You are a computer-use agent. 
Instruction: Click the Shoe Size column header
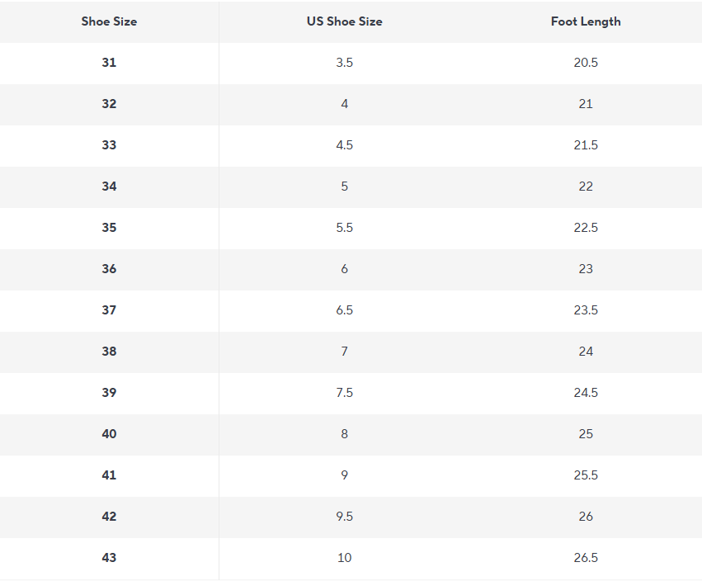pyautogui.click(x=109, y=21)
